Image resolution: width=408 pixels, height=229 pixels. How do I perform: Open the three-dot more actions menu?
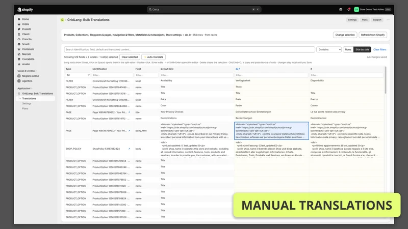coord(388,20)
